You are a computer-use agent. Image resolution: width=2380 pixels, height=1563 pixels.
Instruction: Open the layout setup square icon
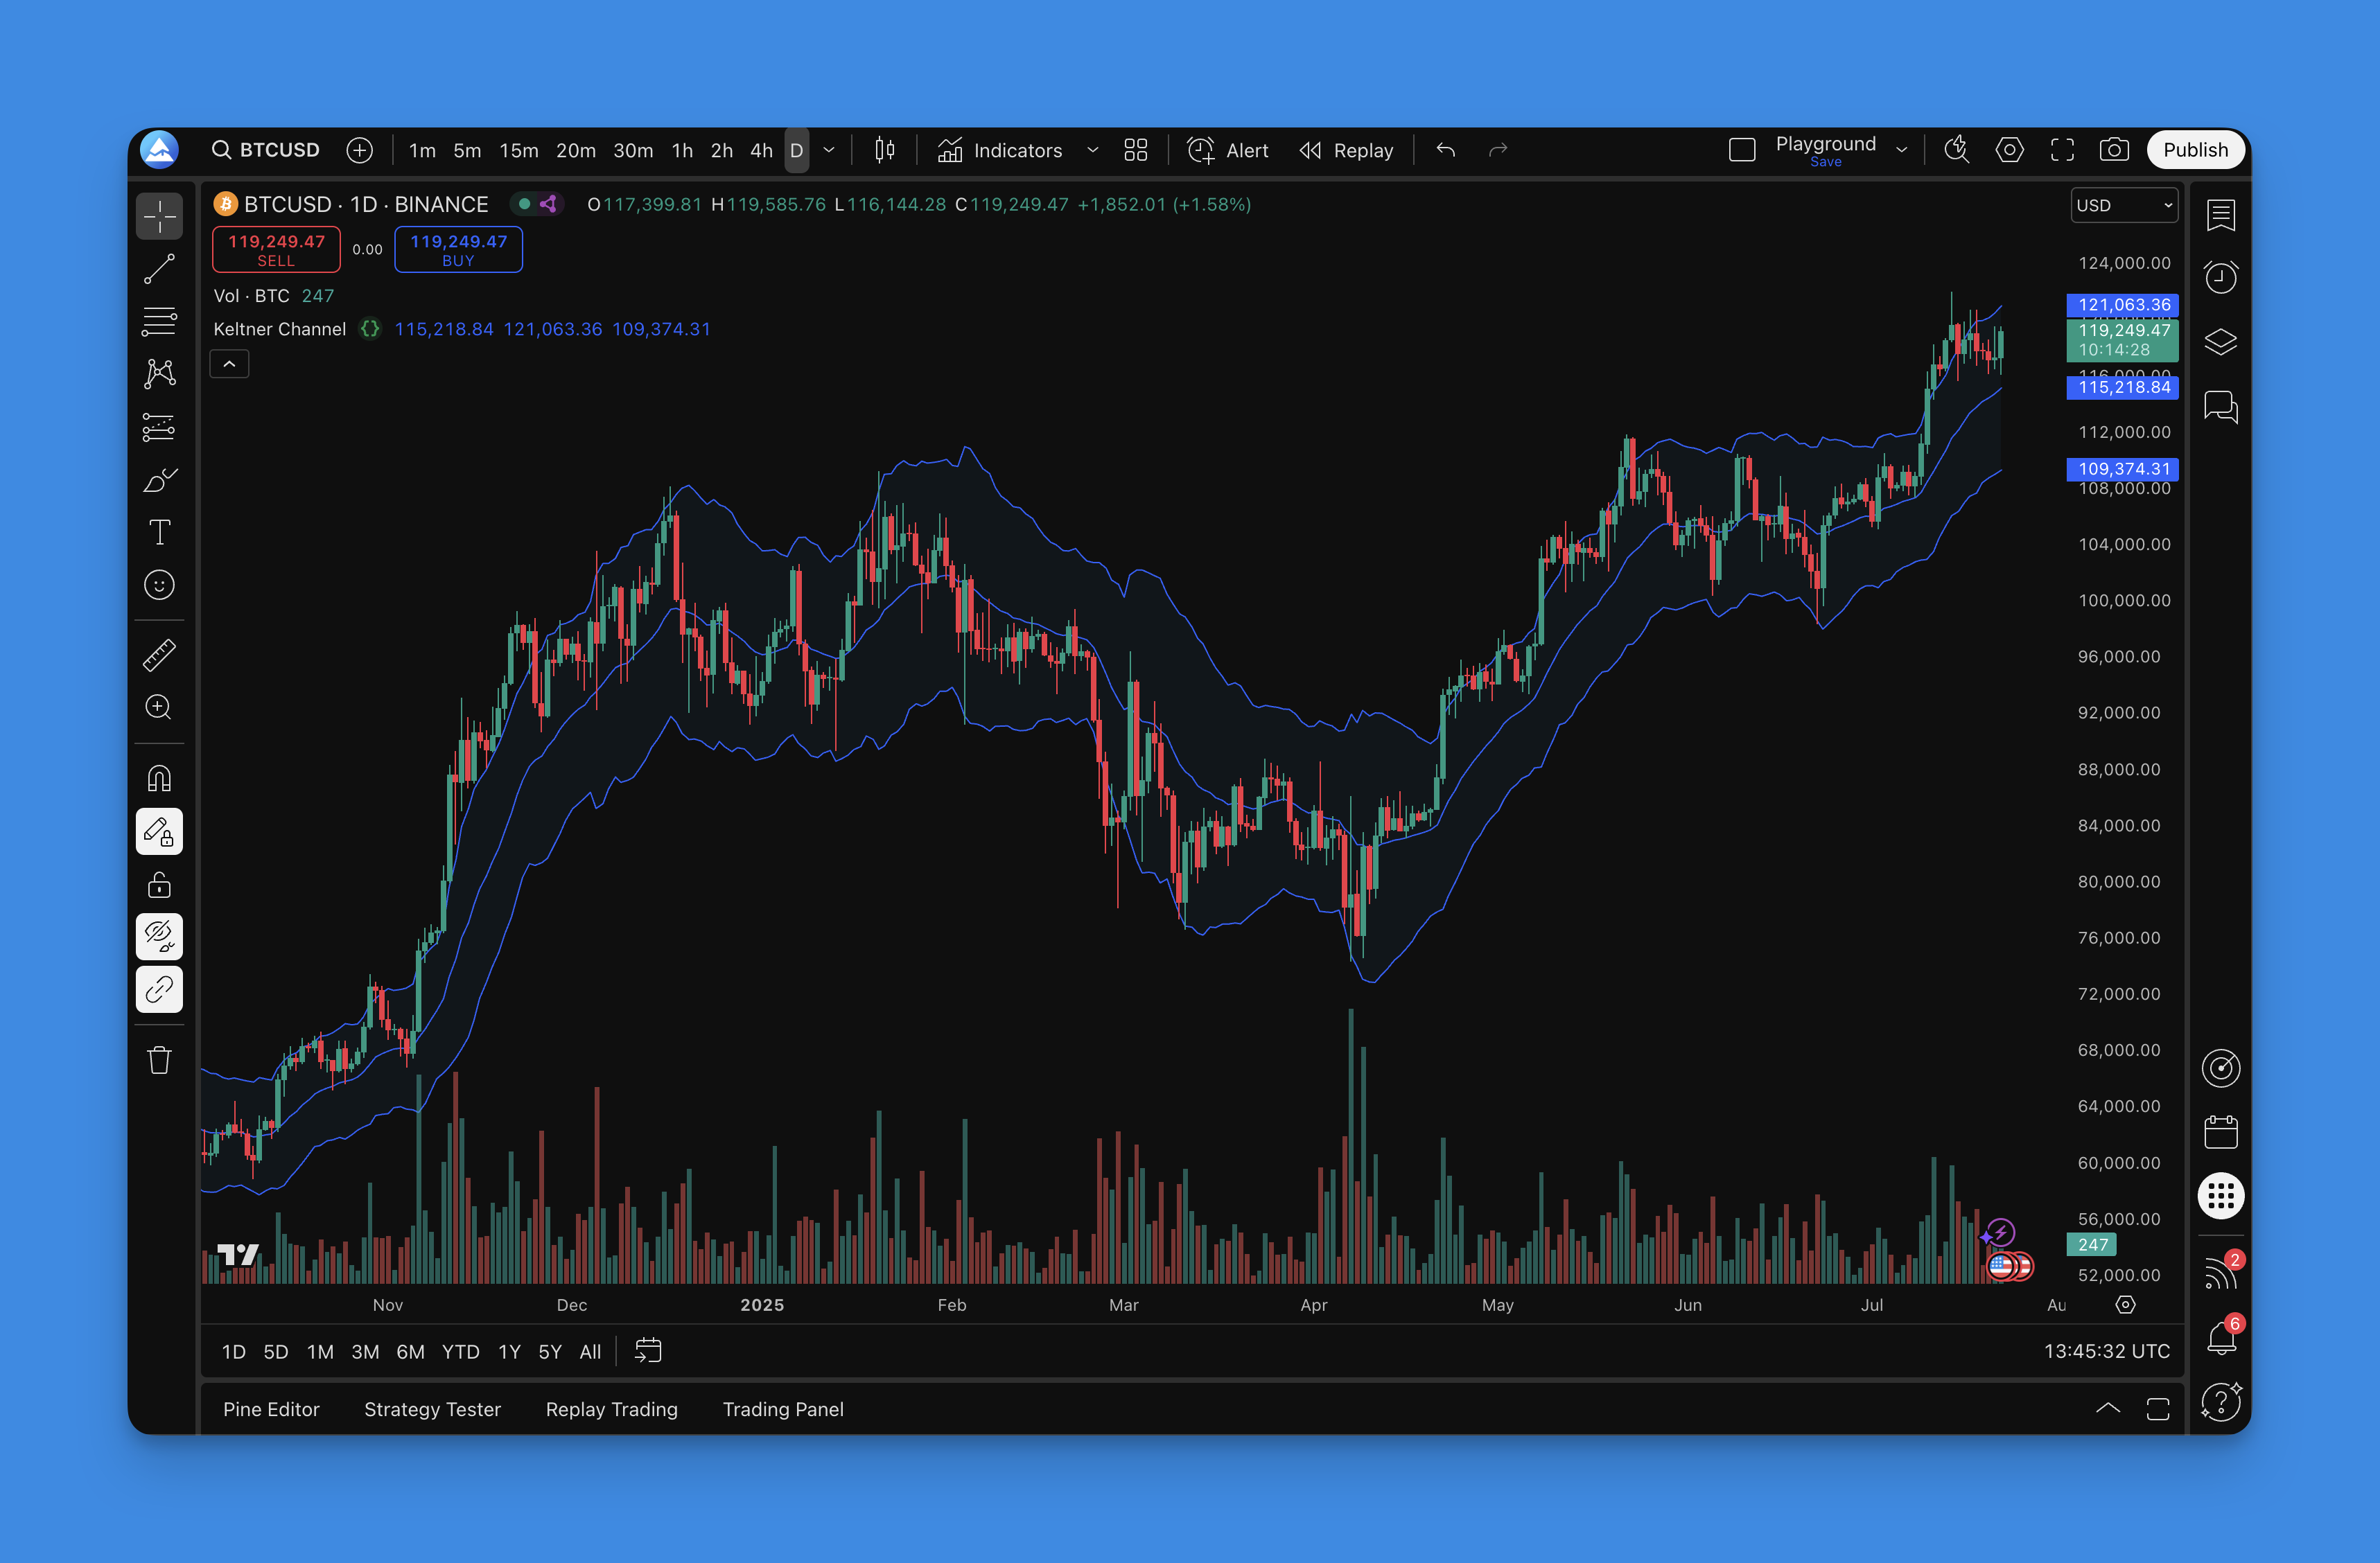pos(1742,150)
